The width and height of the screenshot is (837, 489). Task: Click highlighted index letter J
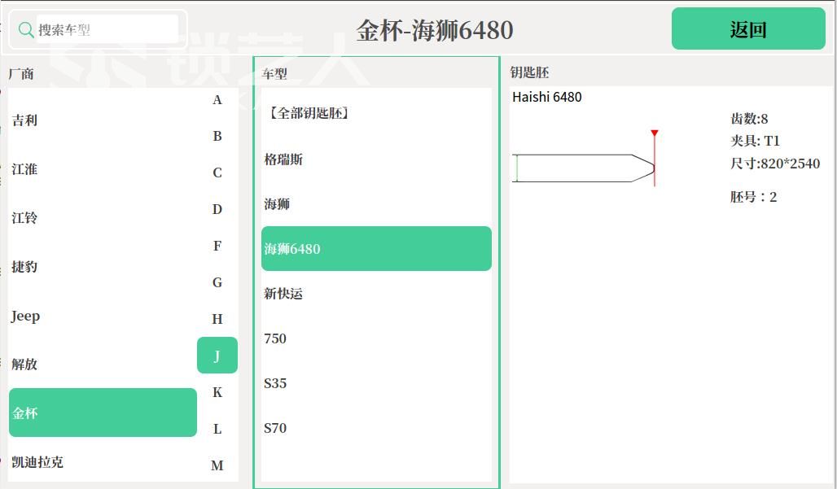pyautogui.click(x=217, y=355)
